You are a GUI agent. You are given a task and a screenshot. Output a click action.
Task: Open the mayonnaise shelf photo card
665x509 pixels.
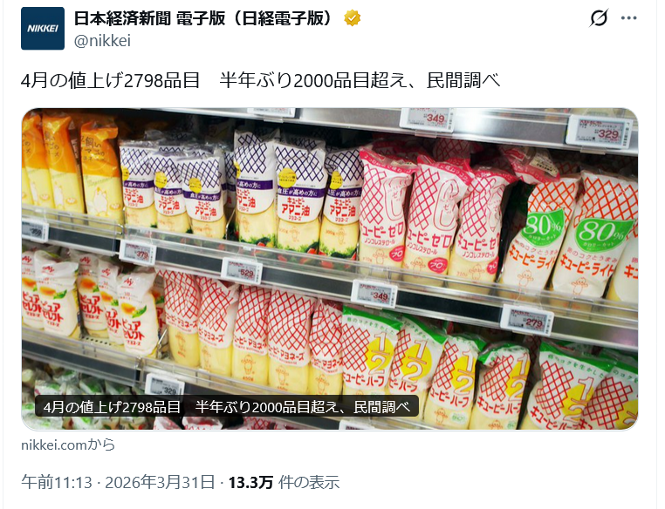[330, 269]
